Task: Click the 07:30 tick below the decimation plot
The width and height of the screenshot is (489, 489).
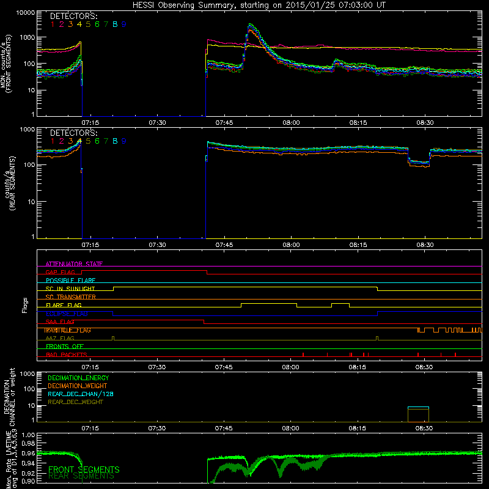Action: coord(157,428)
